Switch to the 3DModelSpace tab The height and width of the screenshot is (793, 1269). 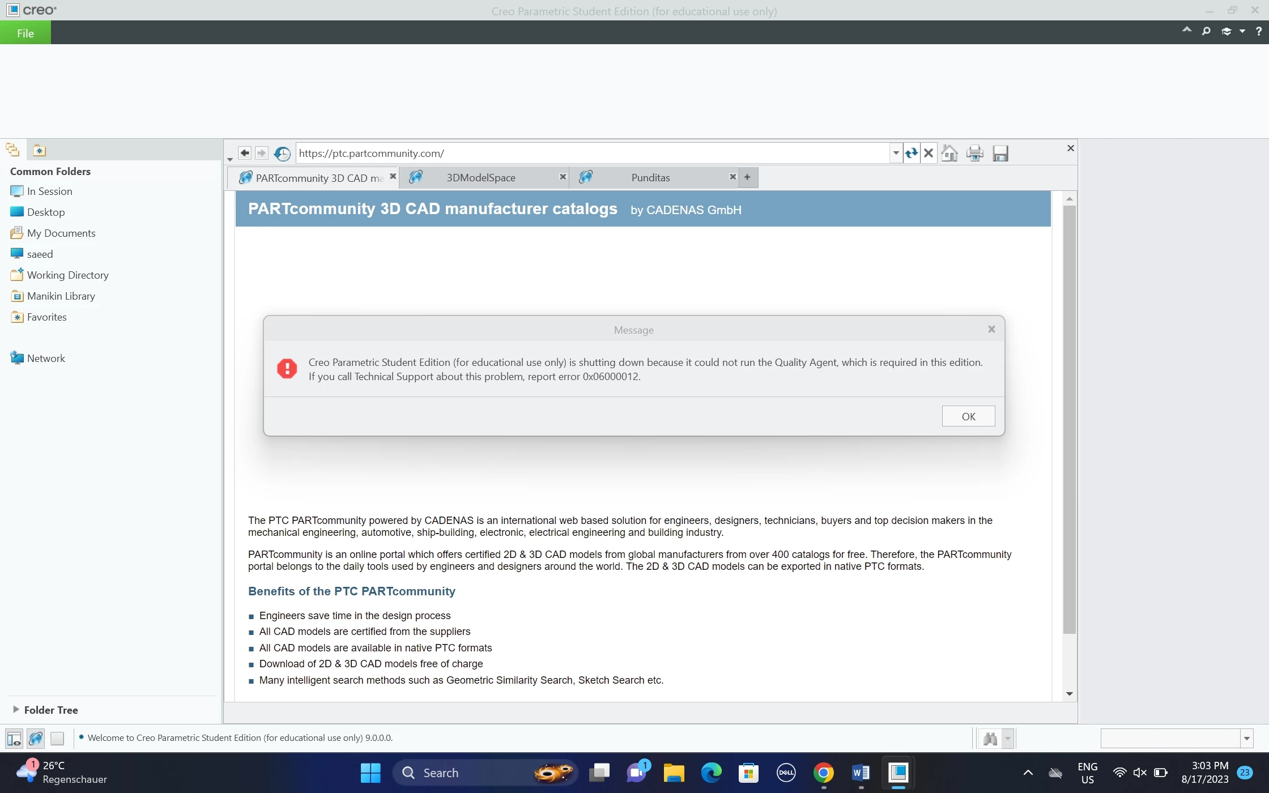(480, 178)
